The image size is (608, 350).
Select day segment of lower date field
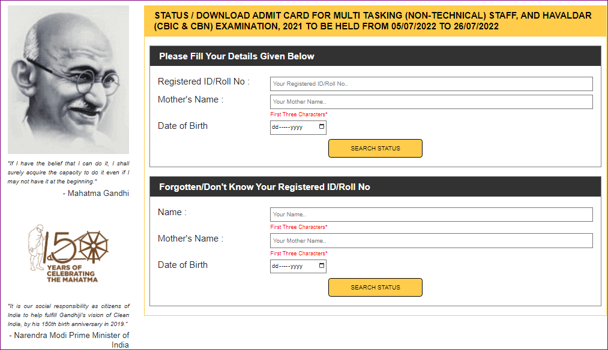(x=275, y=266)
